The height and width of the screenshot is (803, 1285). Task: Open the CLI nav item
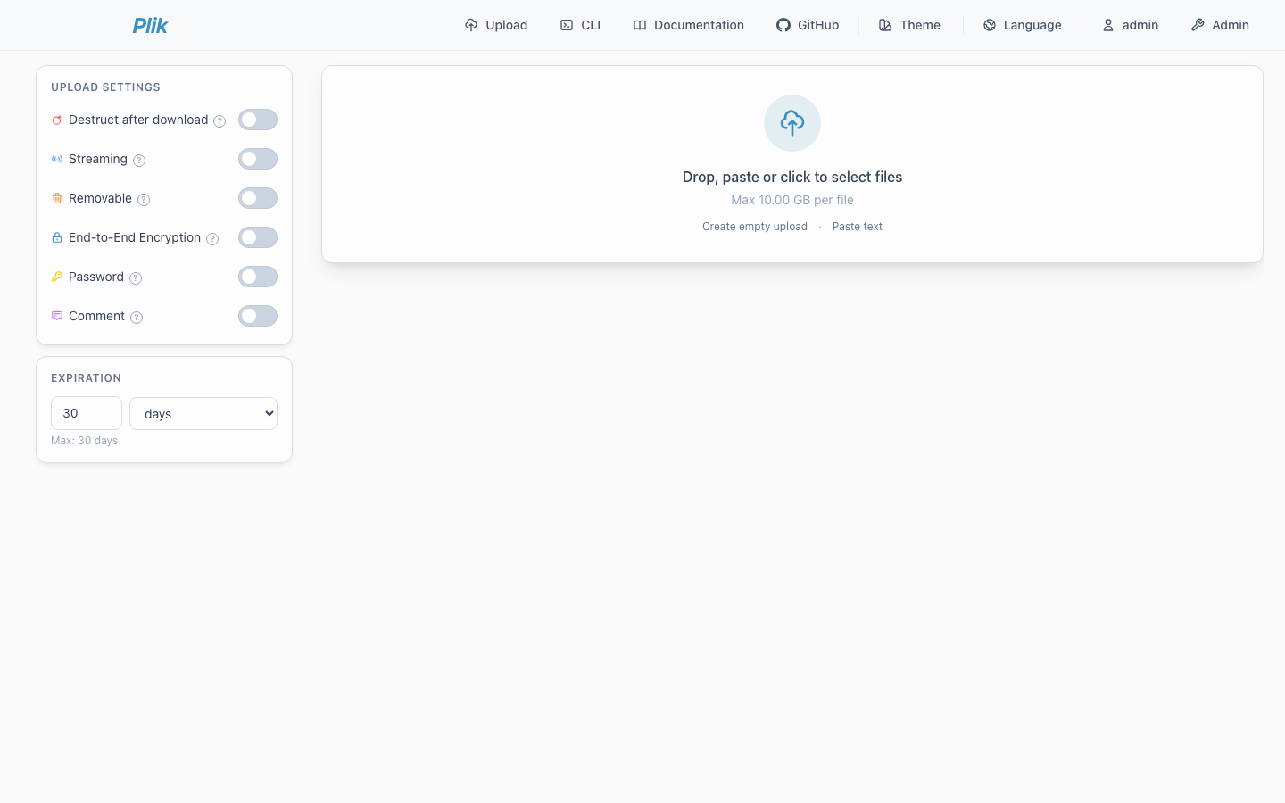pos(580,25)
